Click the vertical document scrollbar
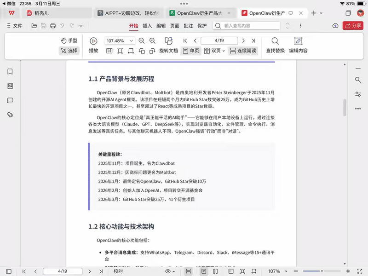 pos(345,108)
